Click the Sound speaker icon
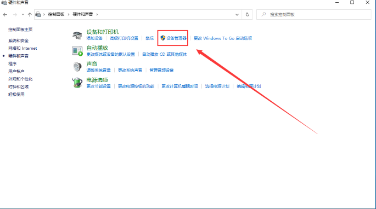Screen dimensions: 376x209 [77, 67]
